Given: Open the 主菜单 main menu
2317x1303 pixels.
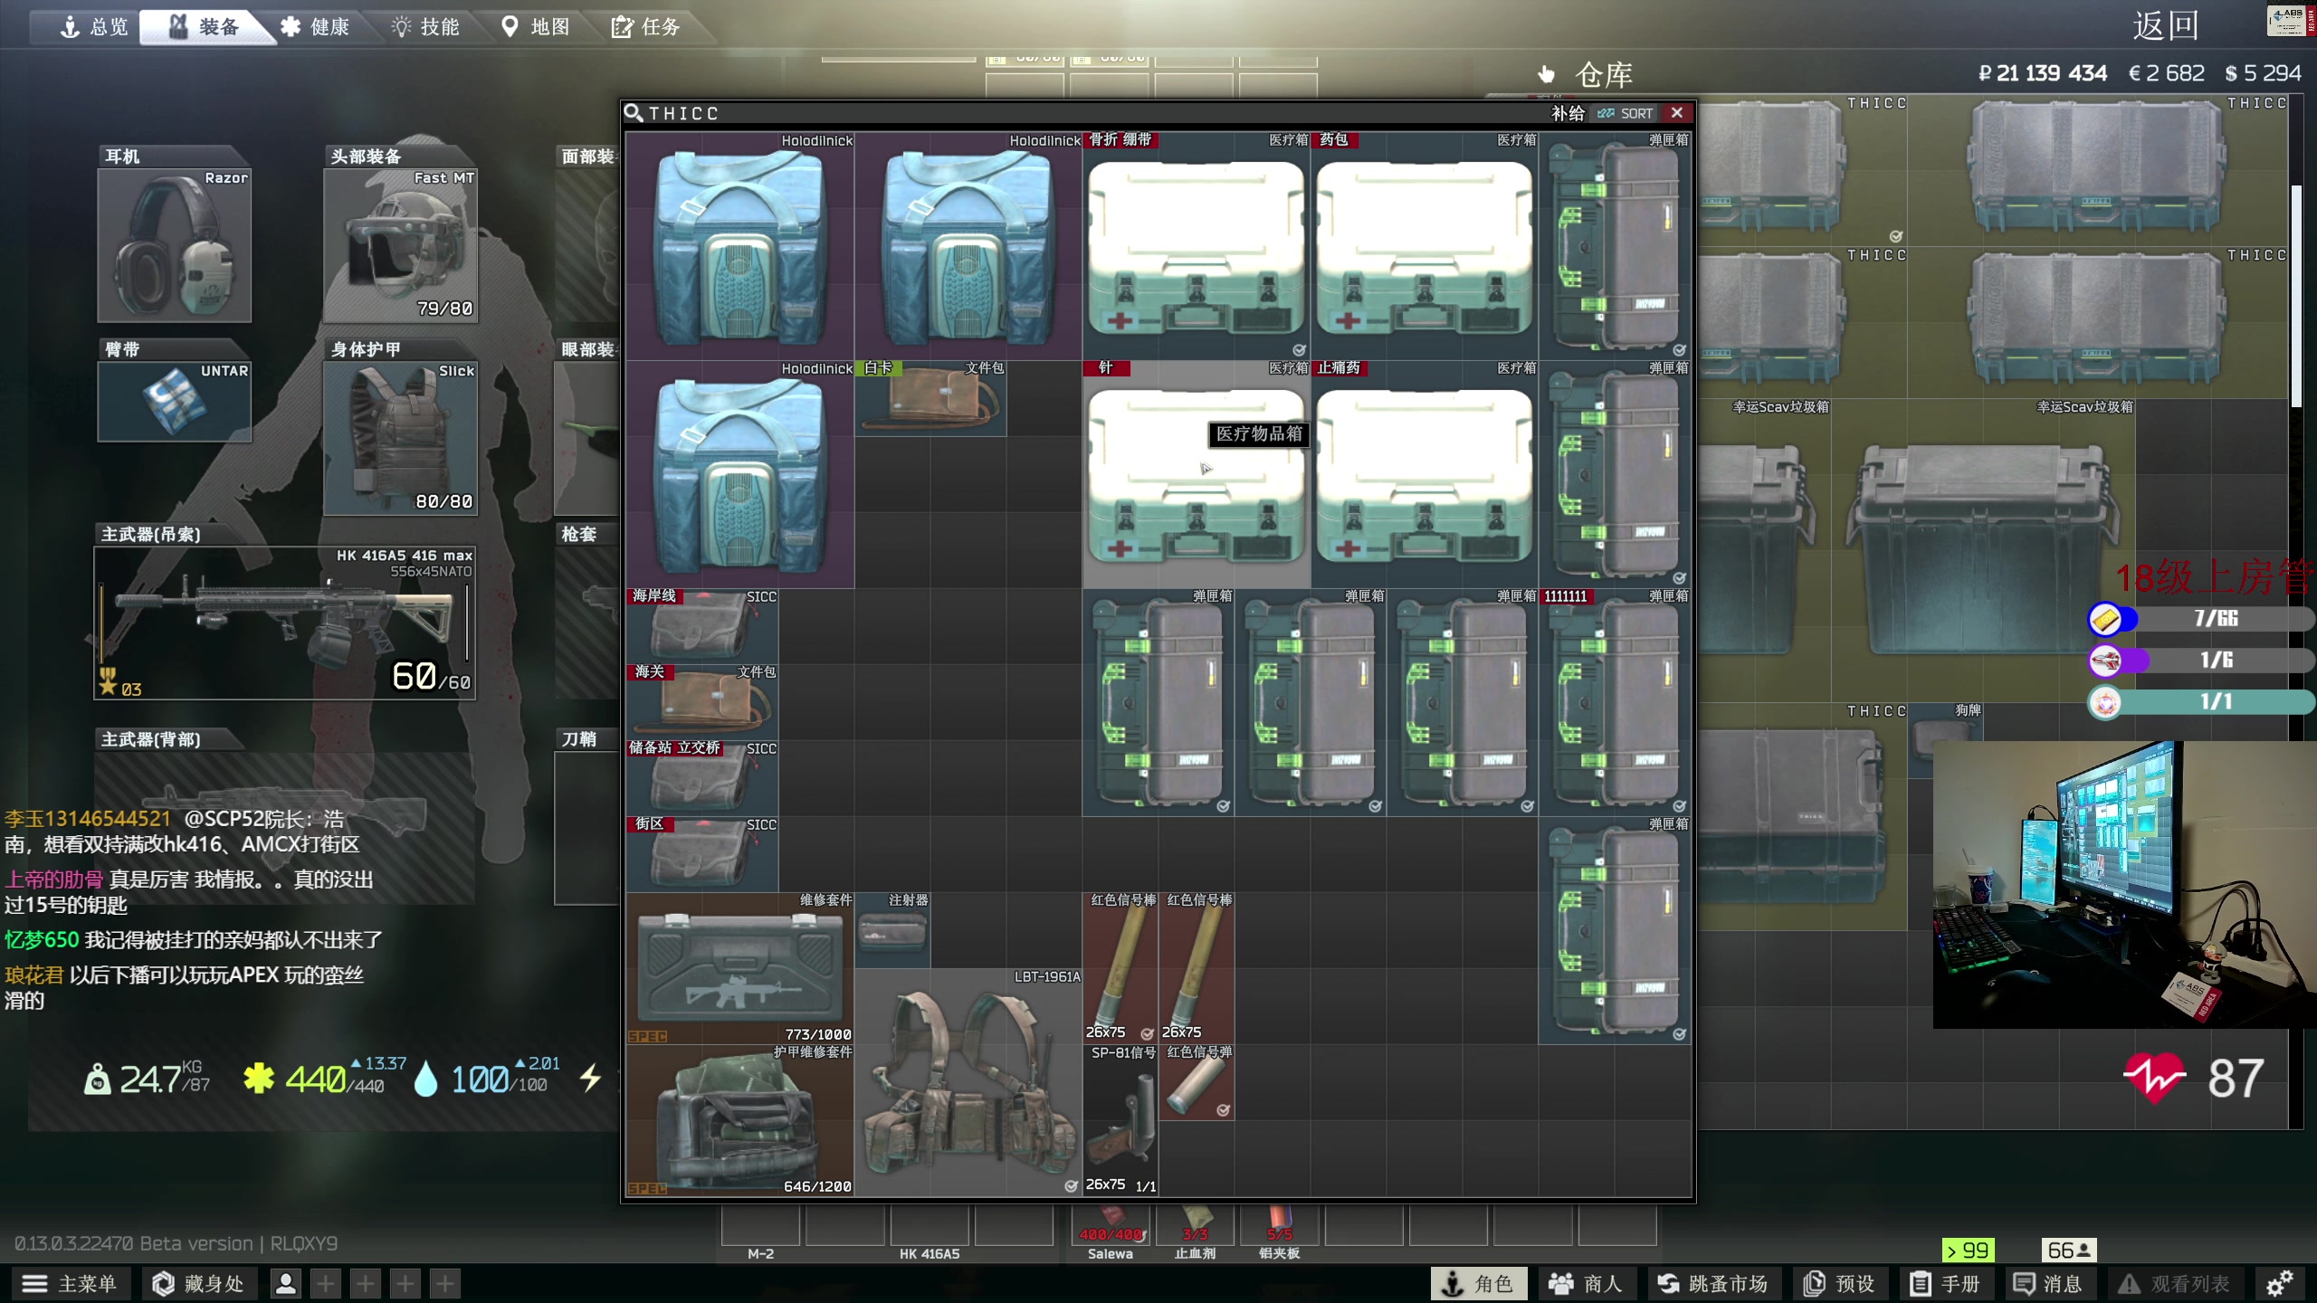Looking at the screenshot, I should [x=70, y=1283].
